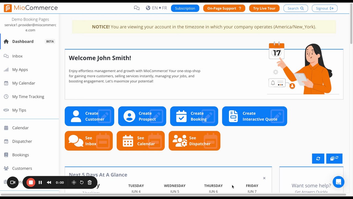Click the service1.provider email address
Screen dimensions: 353x199
tap(30, 27)
